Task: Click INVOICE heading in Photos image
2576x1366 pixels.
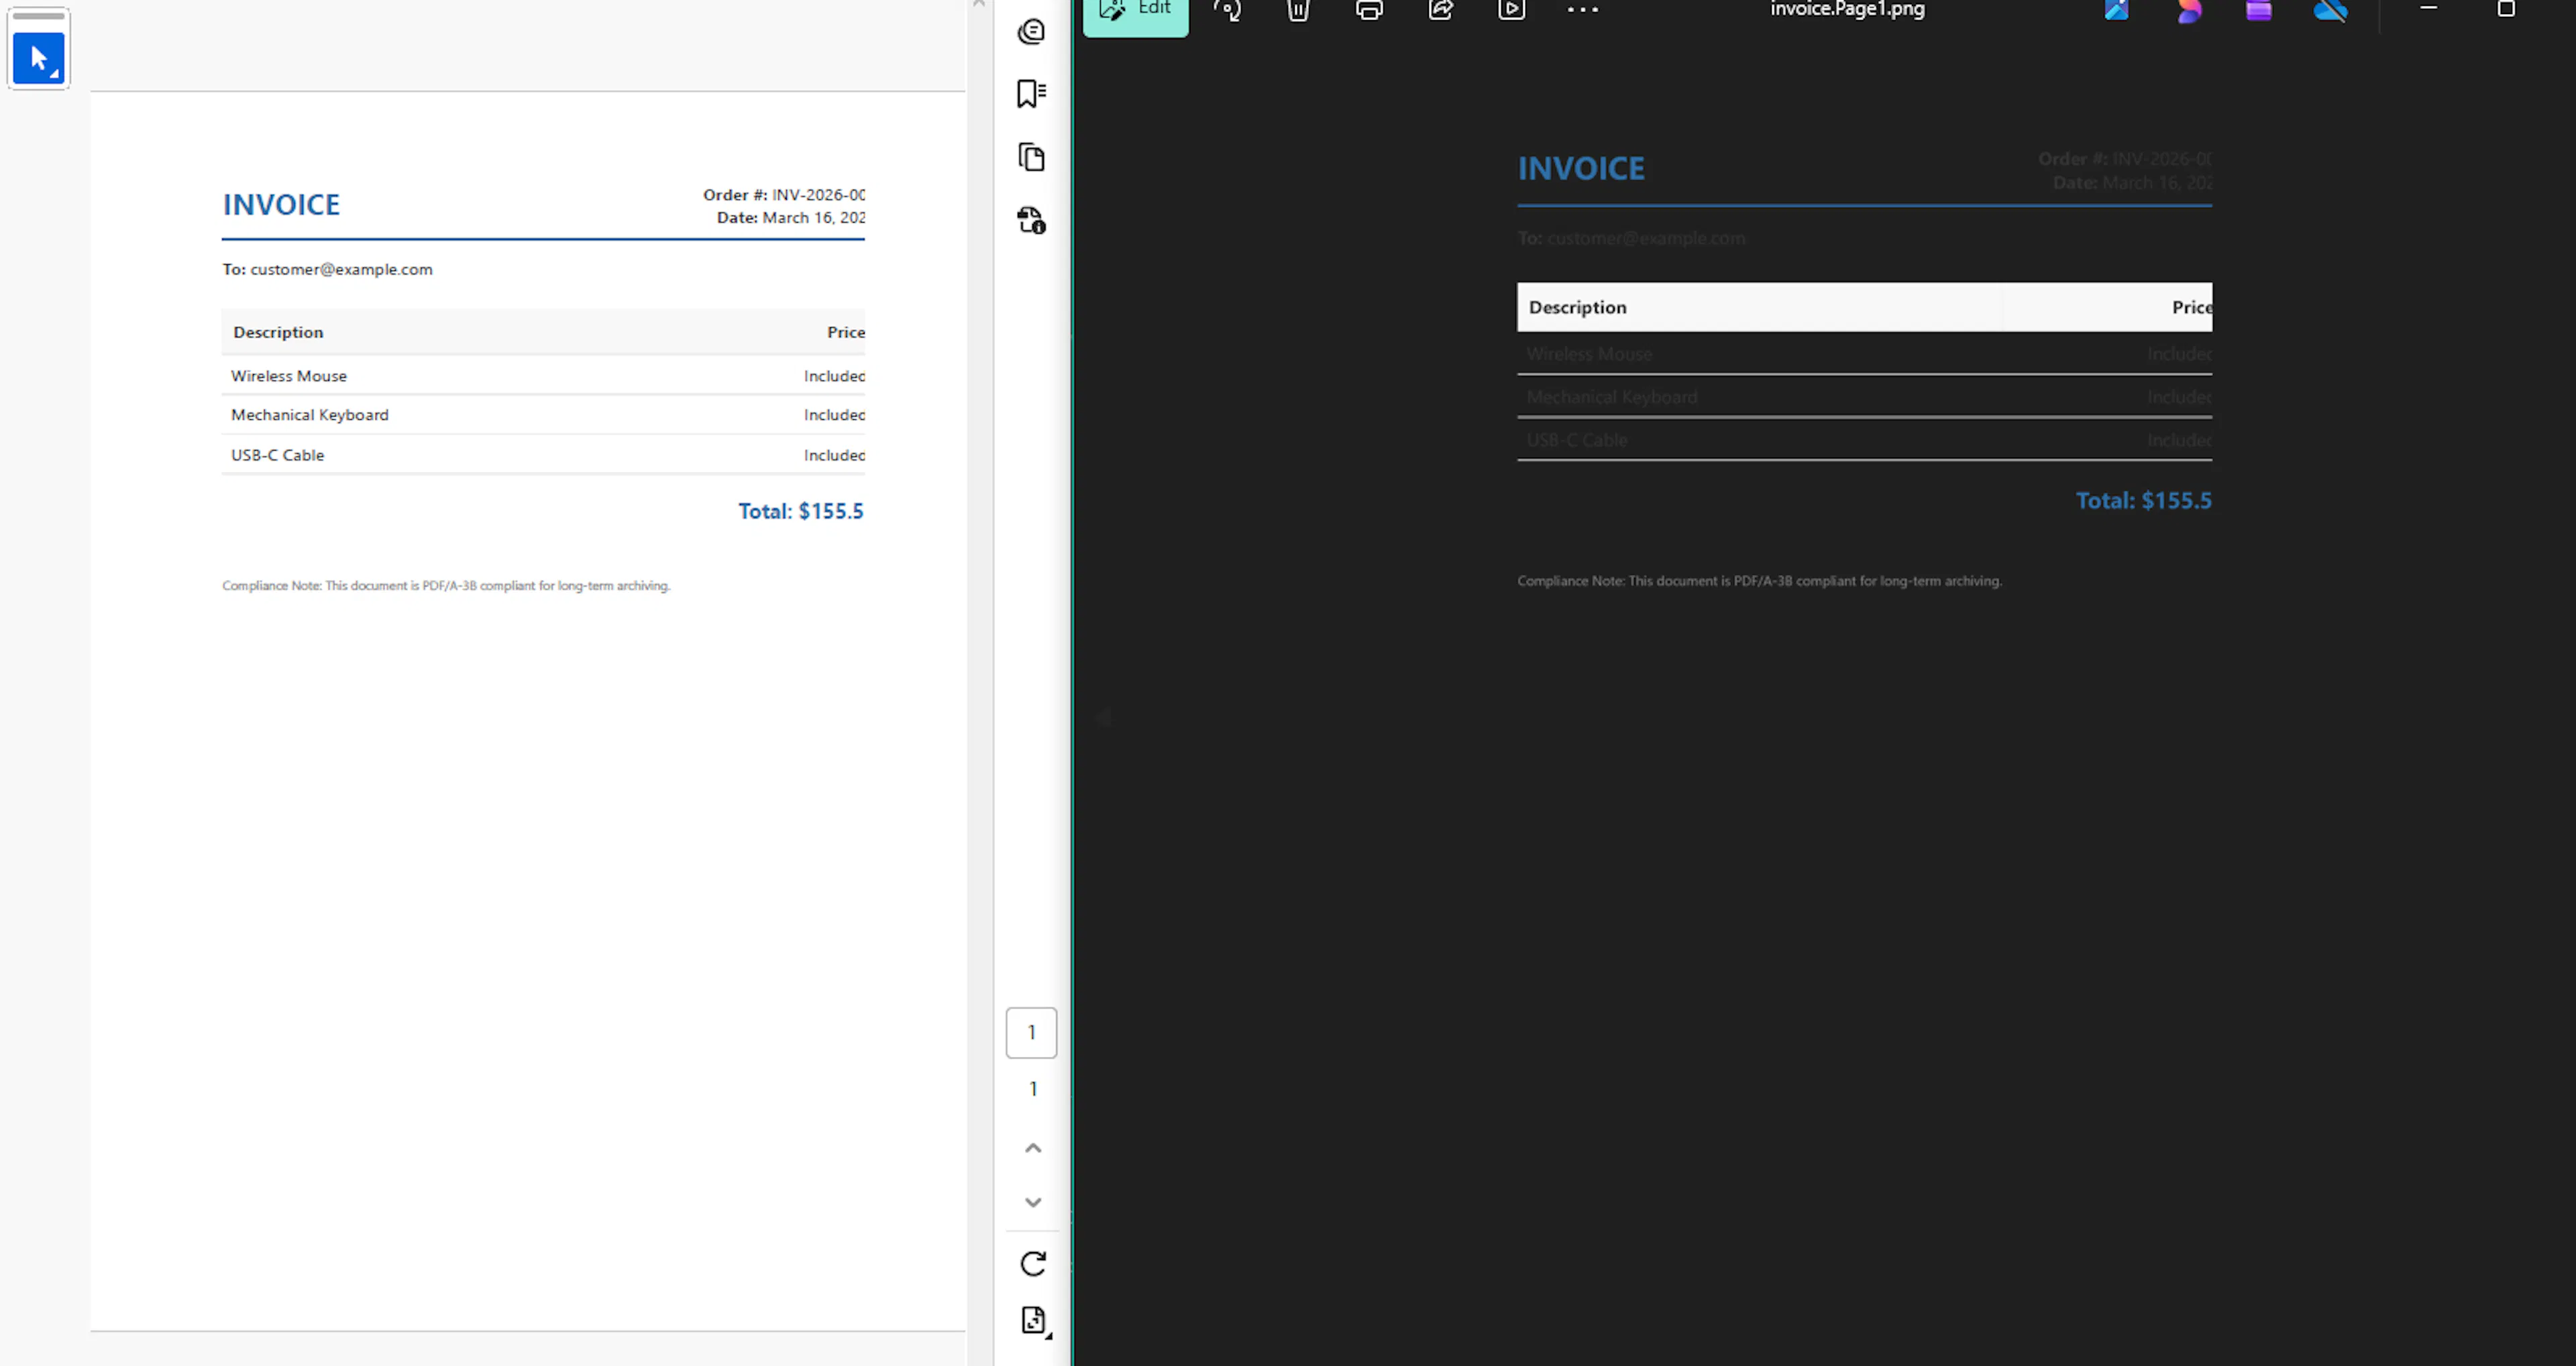Action: [1581, 168]
